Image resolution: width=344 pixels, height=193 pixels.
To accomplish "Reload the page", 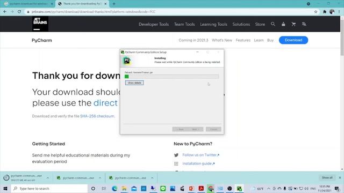I will point(19,12).
